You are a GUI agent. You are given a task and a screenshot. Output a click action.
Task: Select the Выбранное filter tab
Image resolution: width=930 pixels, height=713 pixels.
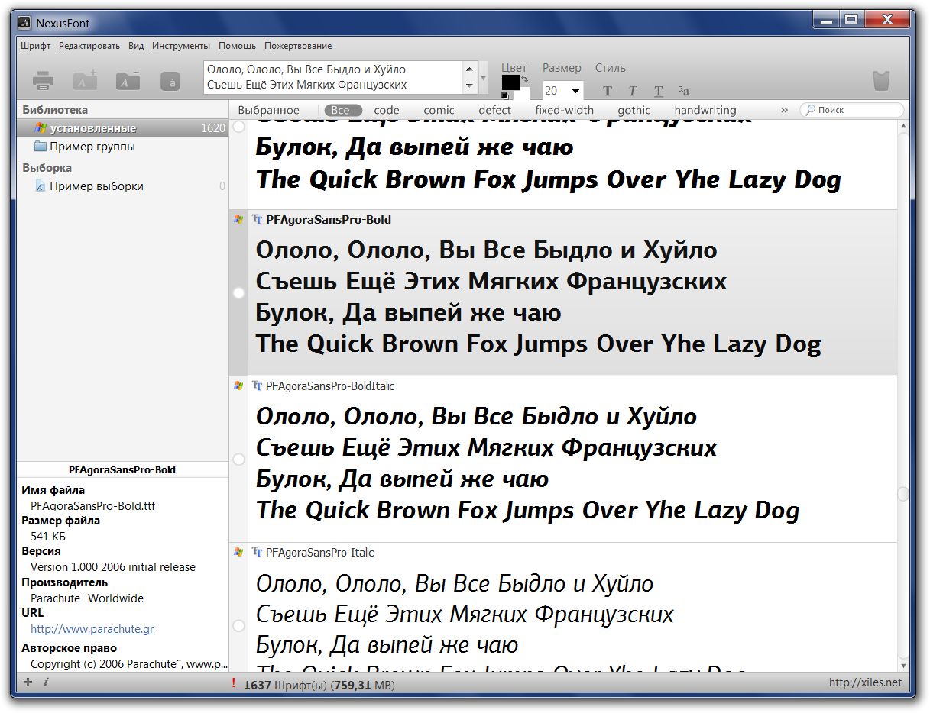269,110
